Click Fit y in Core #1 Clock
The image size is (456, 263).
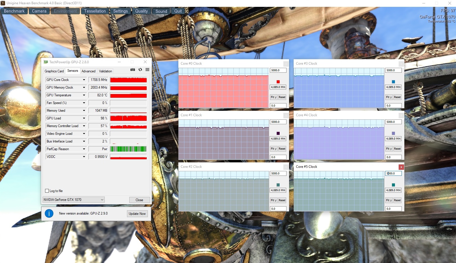click(x=274, y=149)
